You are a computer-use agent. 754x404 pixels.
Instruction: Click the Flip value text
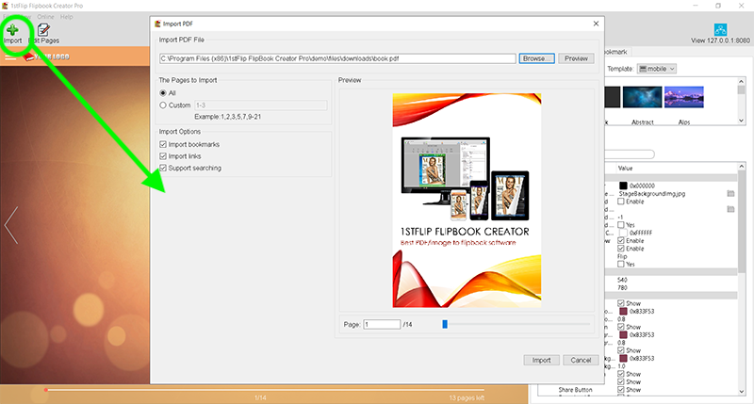(622, 256)
